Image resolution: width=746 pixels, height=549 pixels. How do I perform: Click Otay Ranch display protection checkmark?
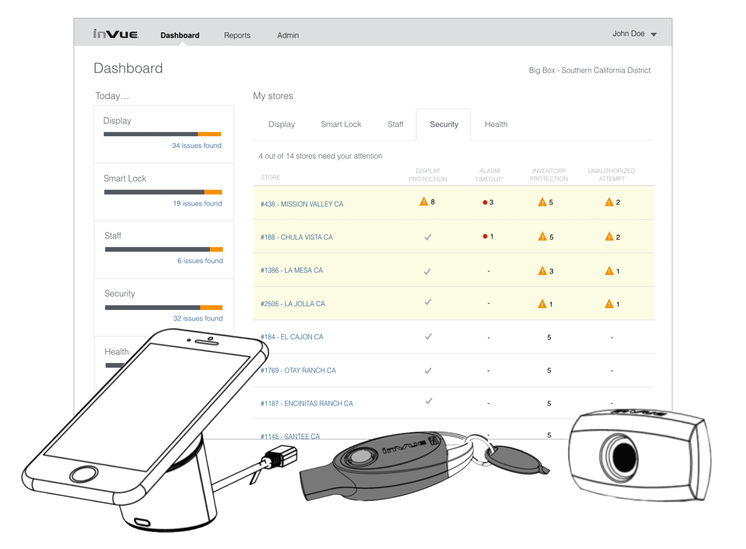click(x=428, y=371)
